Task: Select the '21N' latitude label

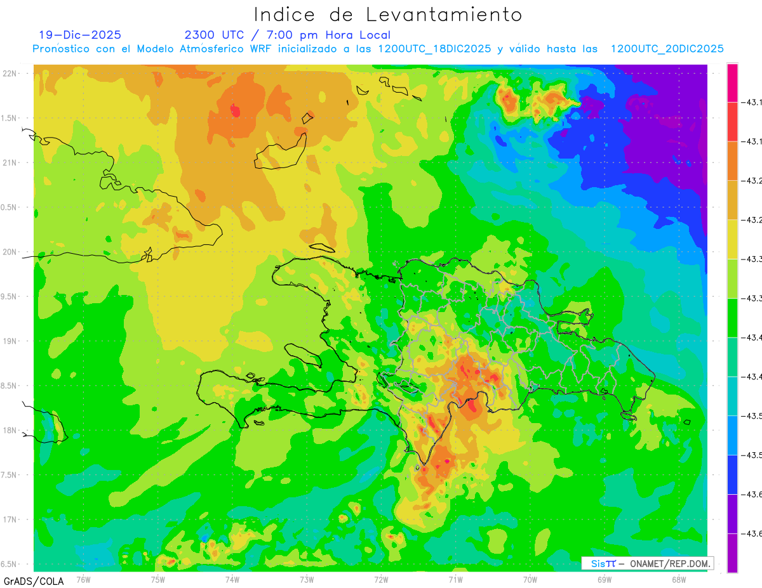Action: click(9, 162)
